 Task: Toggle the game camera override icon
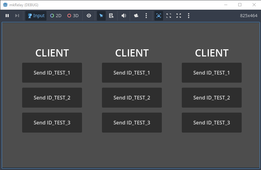(136, 16)
